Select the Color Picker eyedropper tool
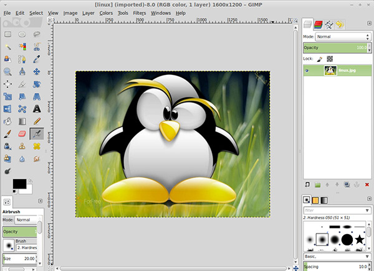 [37, 59]
